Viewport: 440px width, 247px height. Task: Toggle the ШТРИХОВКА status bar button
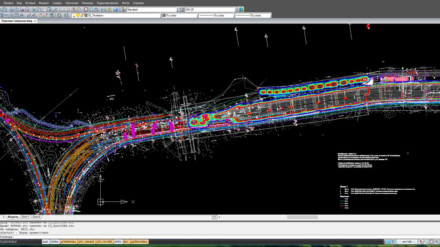point(139,242)
